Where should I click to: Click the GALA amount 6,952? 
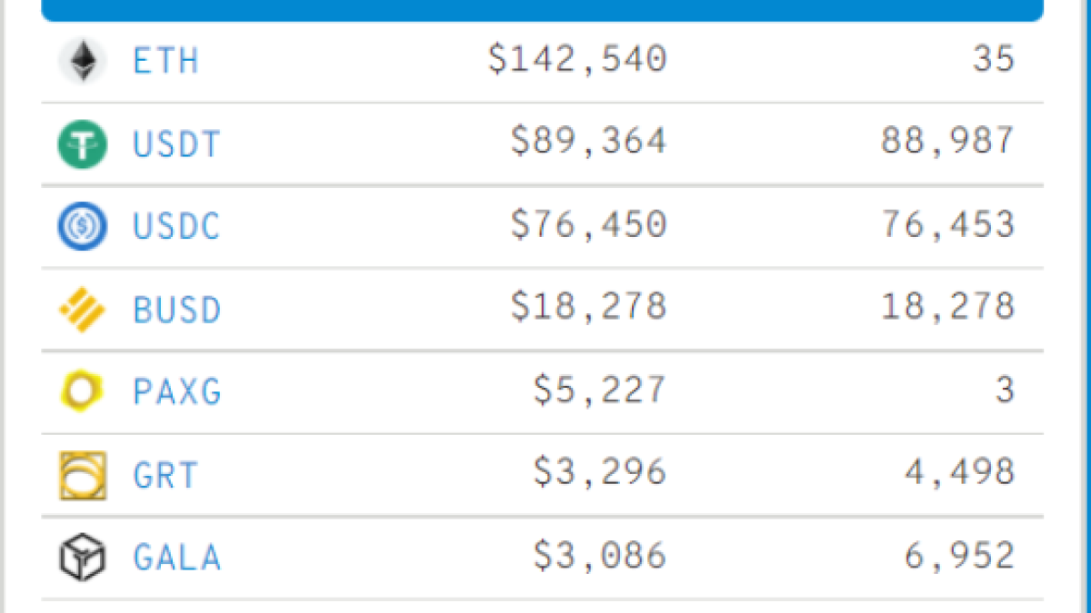(958, 556)
